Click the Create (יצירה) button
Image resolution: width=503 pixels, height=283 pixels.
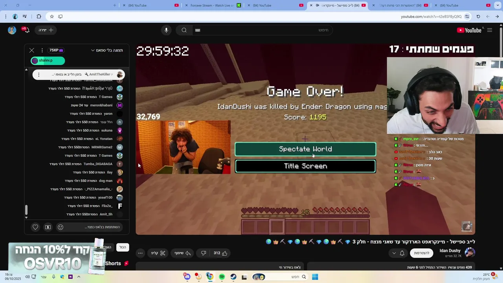pyautogui.click(x=46, y=30)
